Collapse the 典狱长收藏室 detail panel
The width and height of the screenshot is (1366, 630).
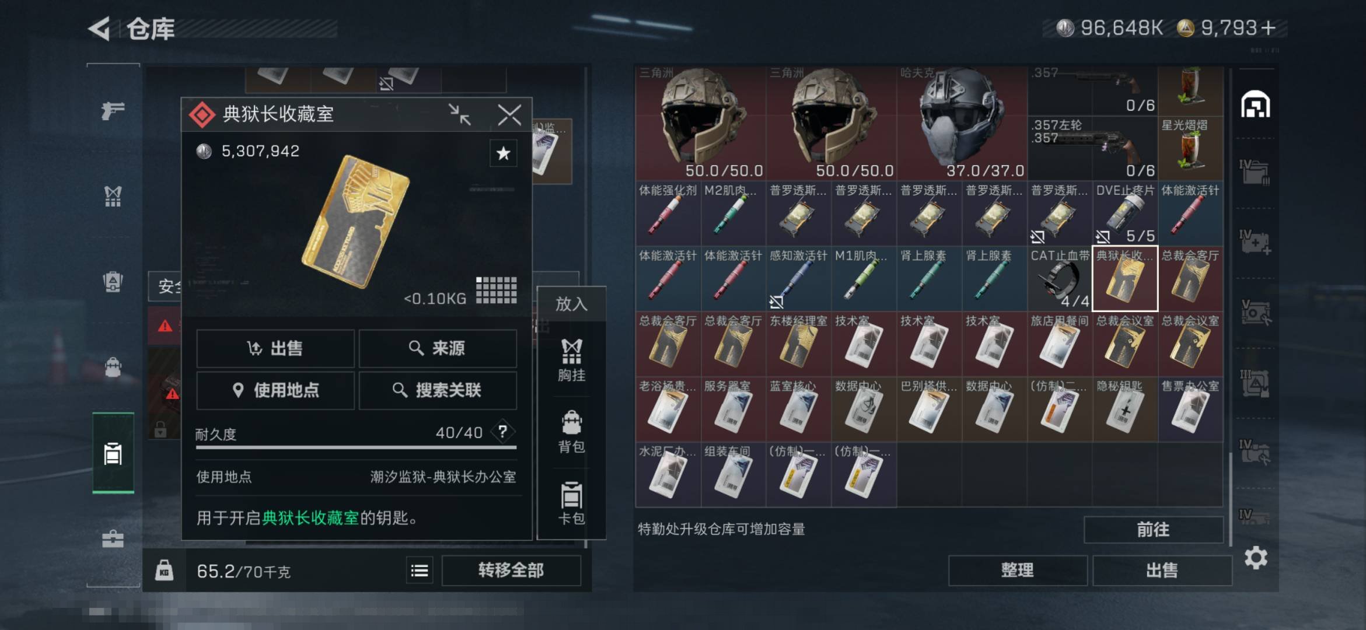pos(460,114)
